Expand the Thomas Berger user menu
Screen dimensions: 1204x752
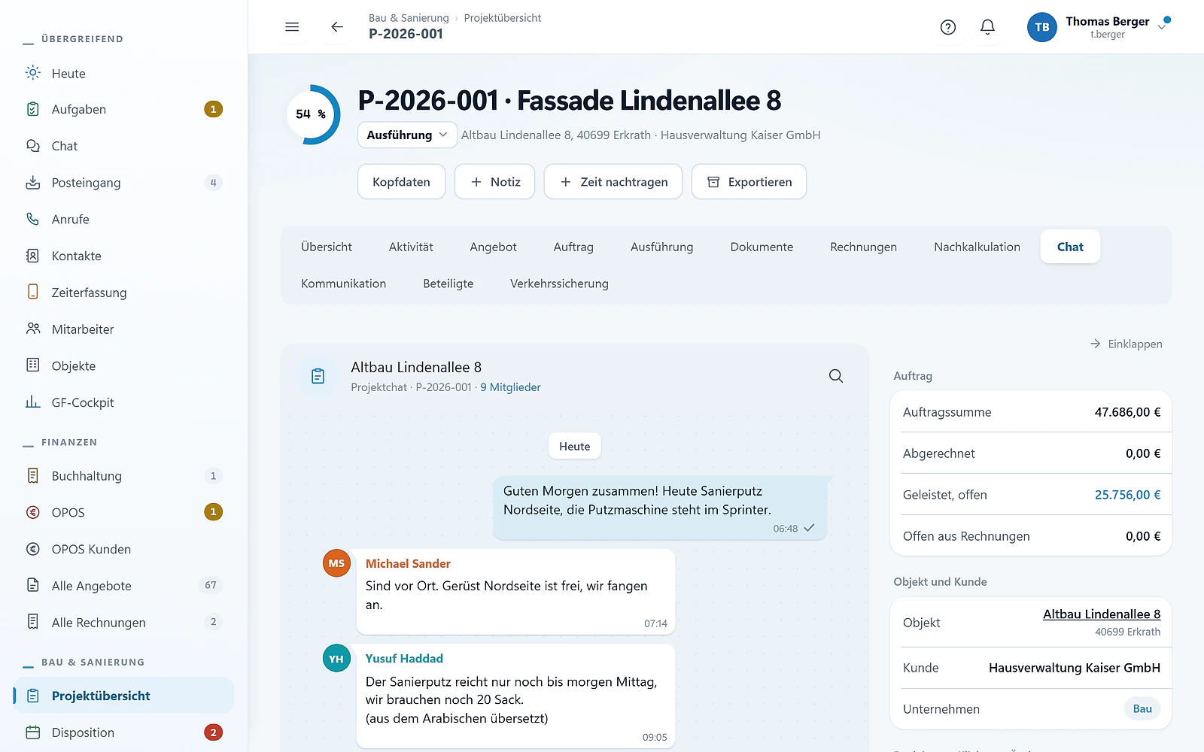coord(1163,27)
